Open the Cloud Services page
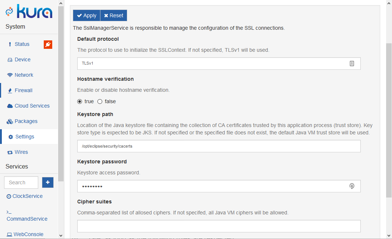The width and height of the screenshot is (392, 239). click(32, 106)
